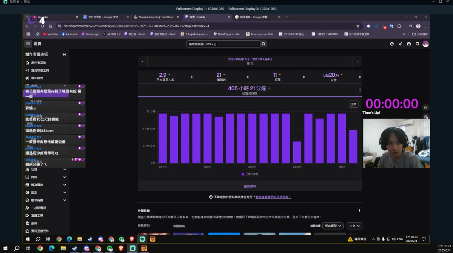Open the 所有類型 filter dropdown
The image size is (453, 253).
[333, 225]
